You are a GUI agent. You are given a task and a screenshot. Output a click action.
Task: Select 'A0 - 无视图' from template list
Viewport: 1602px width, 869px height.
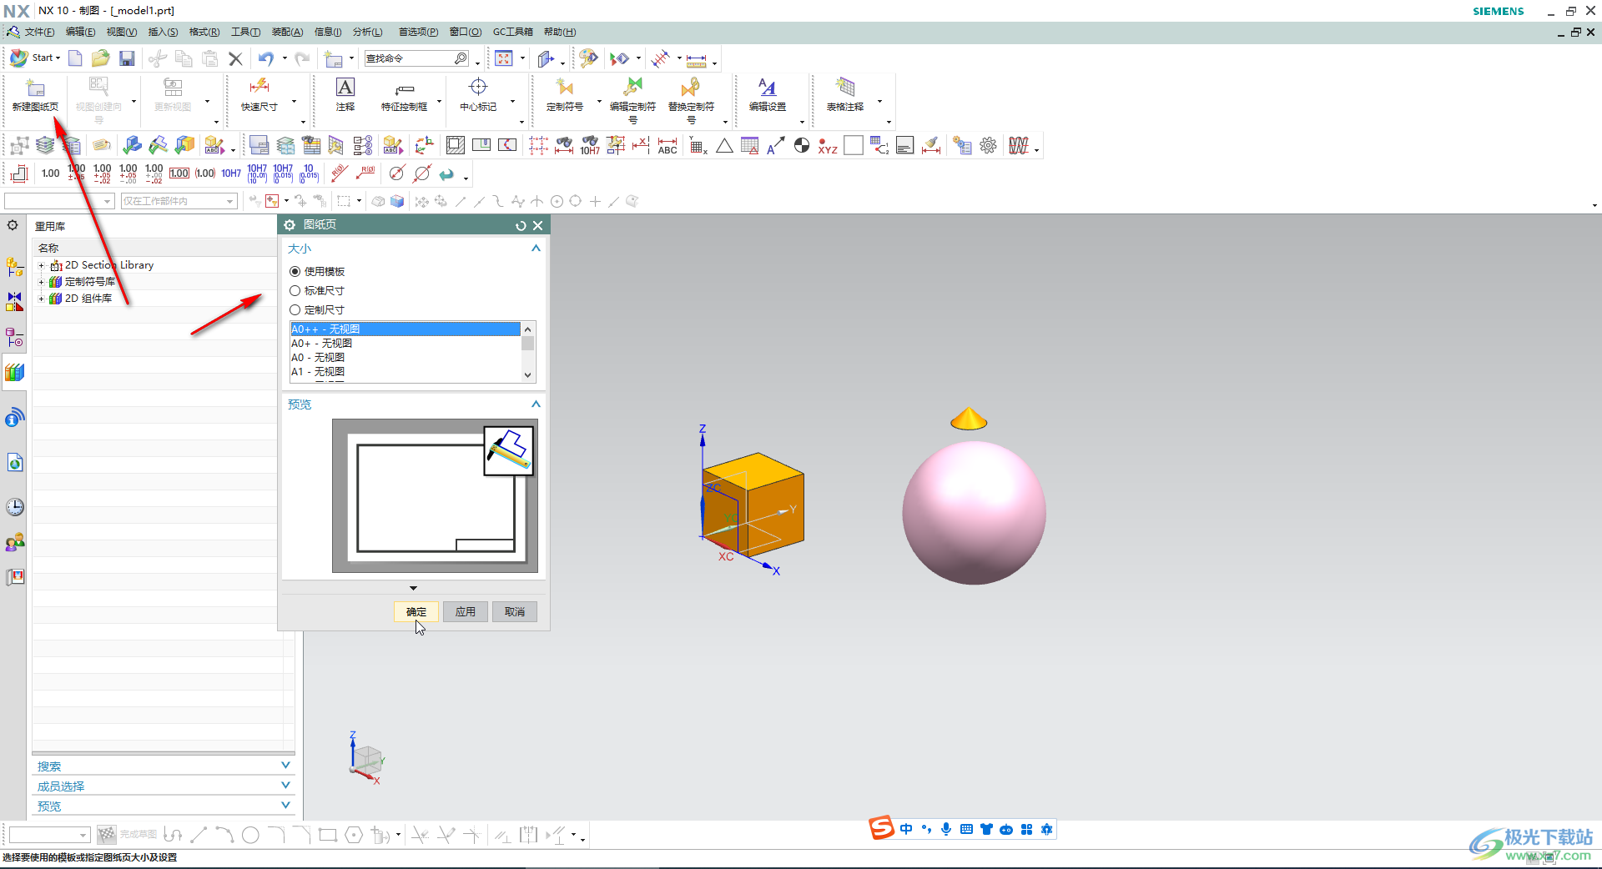pos(318,358)
